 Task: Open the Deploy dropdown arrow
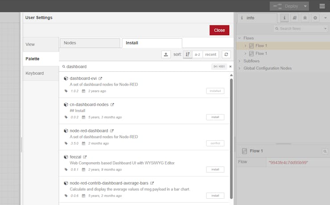click(305, 6)
